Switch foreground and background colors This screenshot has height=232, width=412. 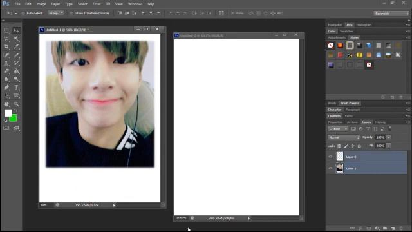[15, 110]
